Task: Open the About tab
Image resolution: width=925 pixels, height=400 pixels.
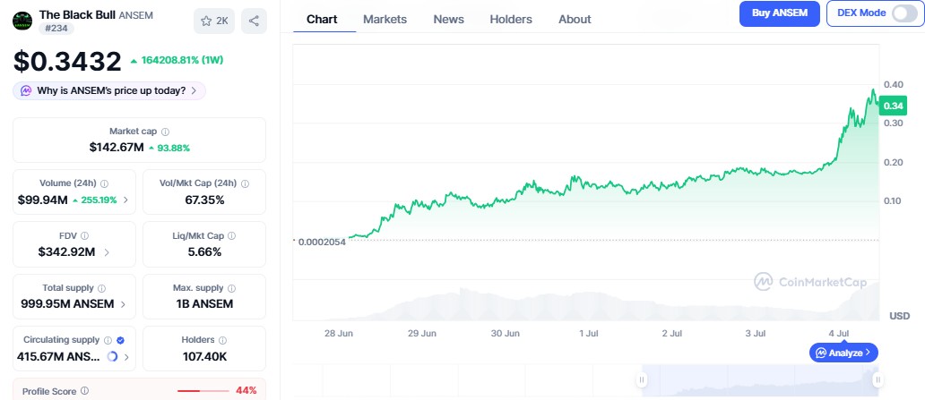Action: 575,20
